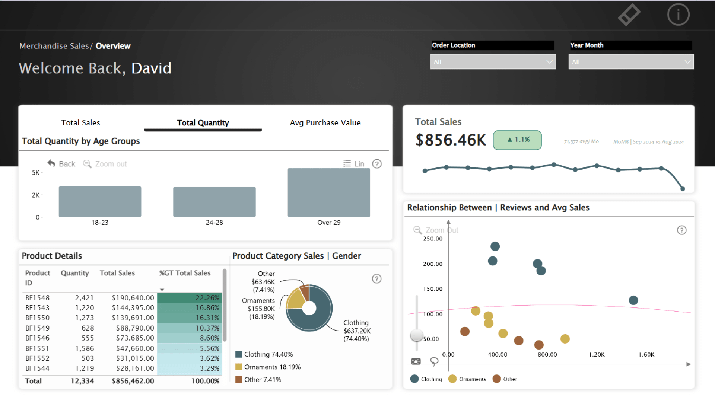Click the Other 7.41% legend swatch
The image size is (715, 402).
click(x=239, y=380)
